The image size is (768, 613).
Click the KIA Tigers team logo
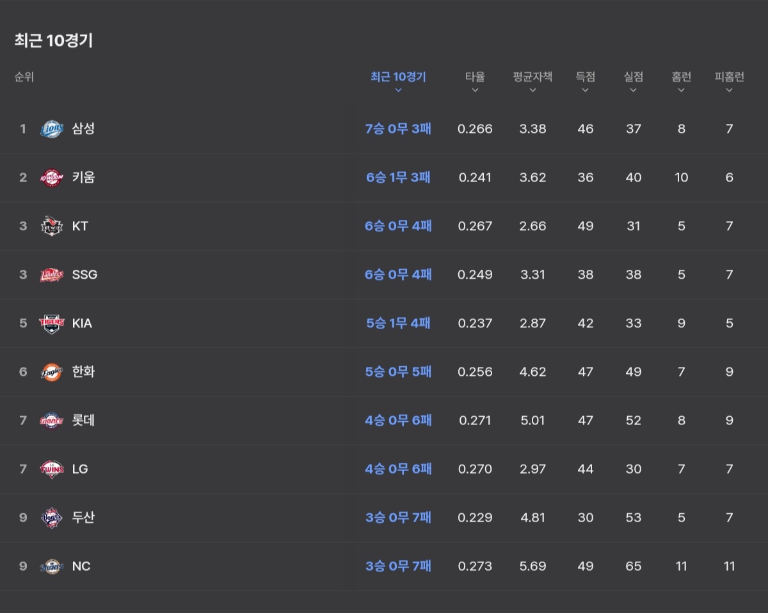coord(52,323)
